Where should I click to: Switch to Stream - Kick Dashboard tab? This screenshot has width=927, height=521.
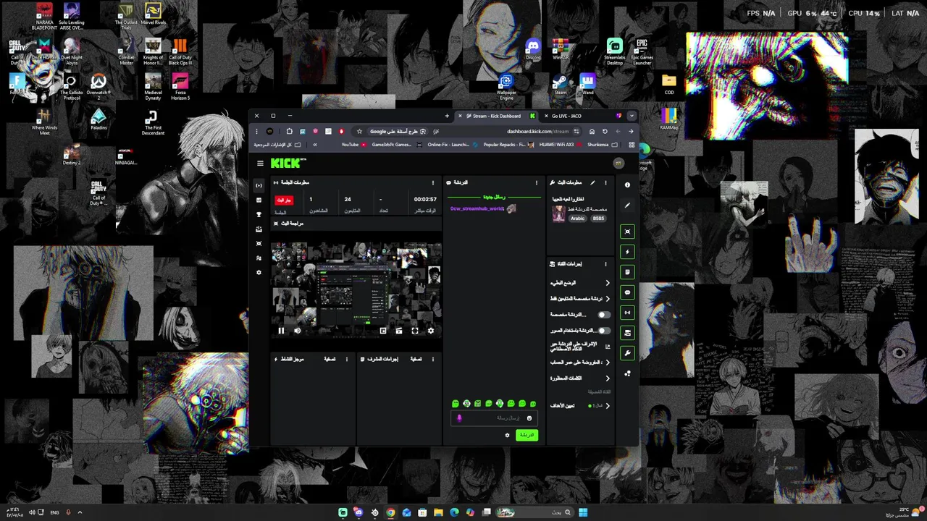click(497, 116)
